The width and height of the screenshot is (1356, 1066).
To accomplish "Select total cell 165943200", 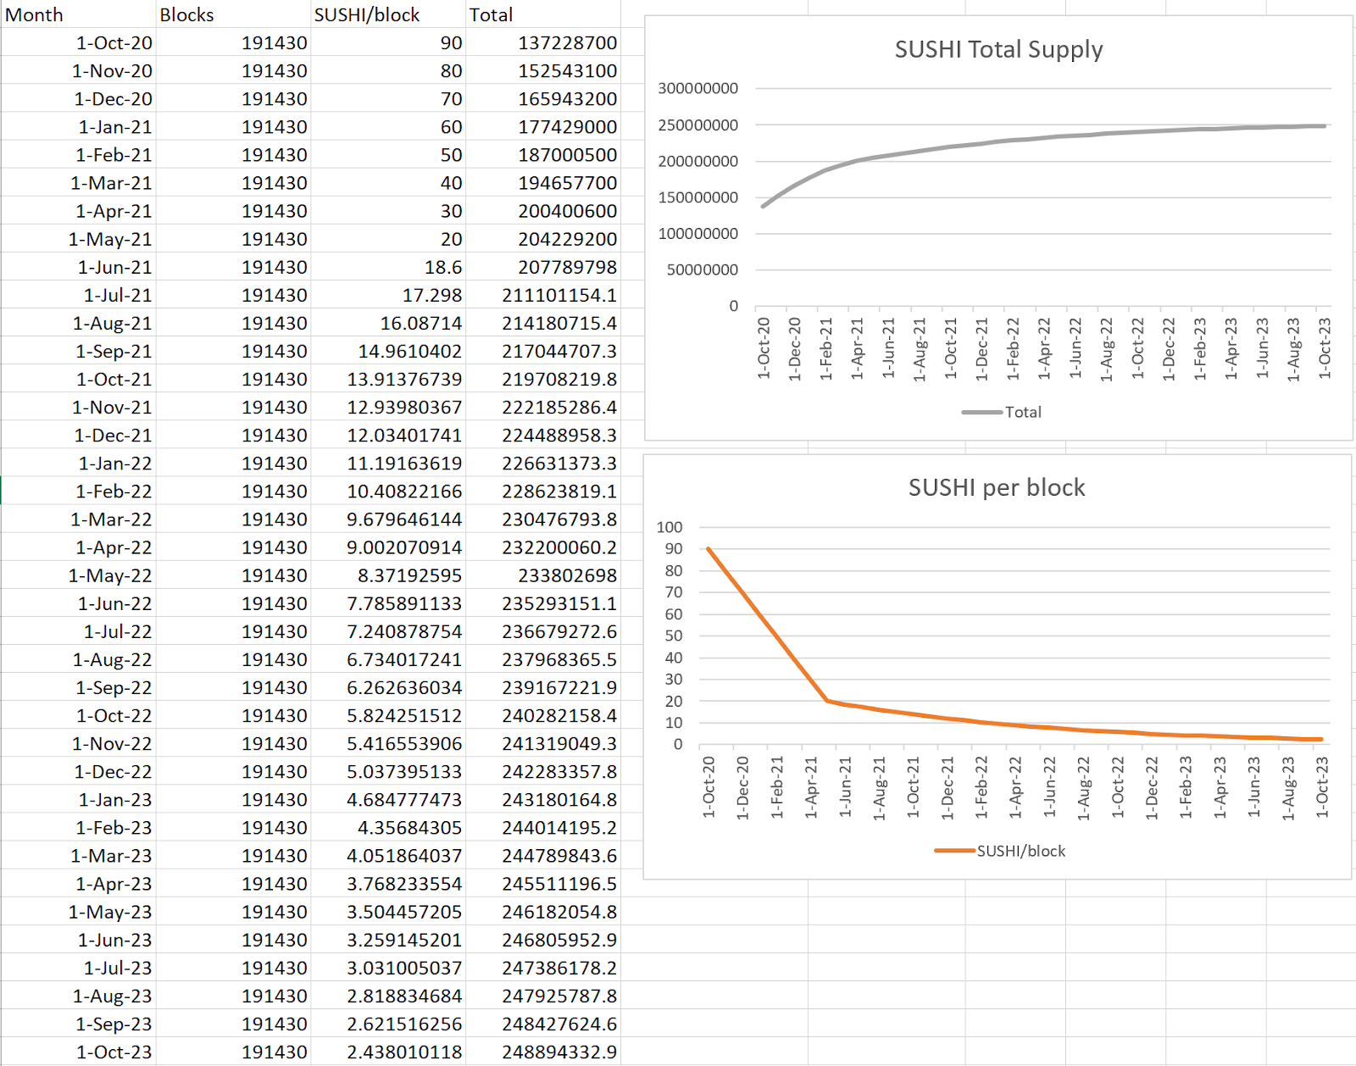I will (x=542, y=98).
